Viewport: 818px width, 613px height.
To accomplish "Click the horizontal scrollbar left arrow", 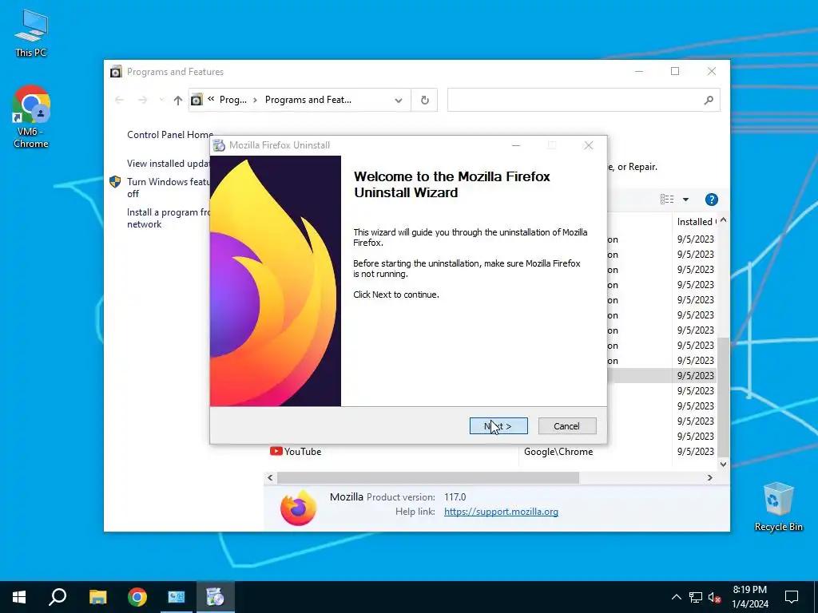I will 270,477.
